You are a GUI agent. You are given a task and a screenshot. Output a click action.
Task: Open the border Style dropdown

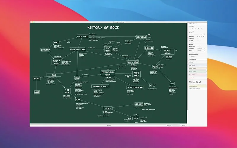pyautogui.click(x=200, y=50)
